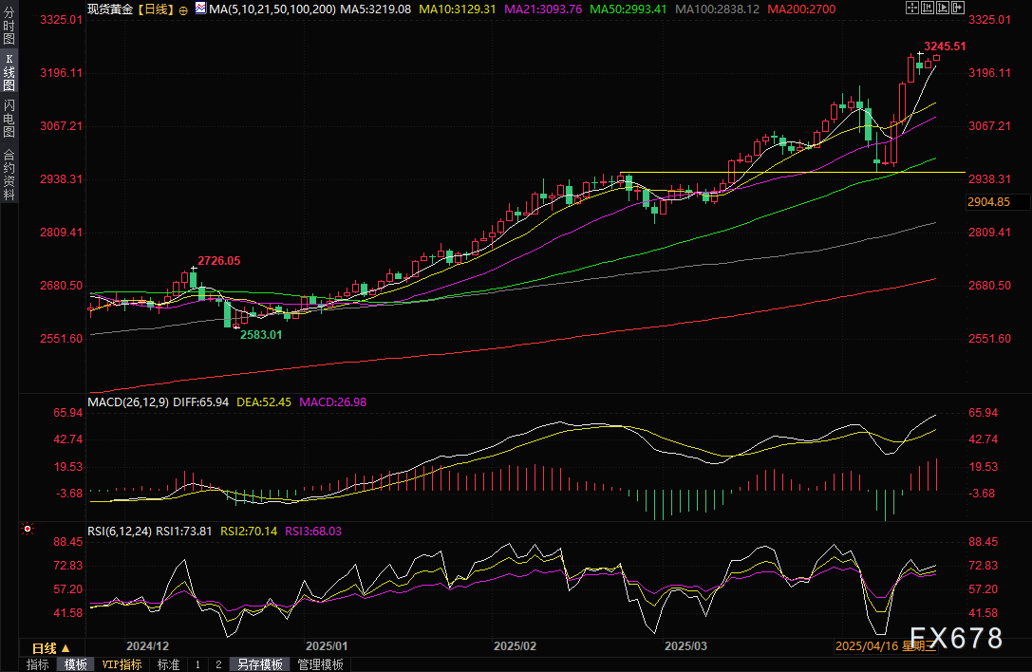Click the red sun icon beside RSI

27,530
